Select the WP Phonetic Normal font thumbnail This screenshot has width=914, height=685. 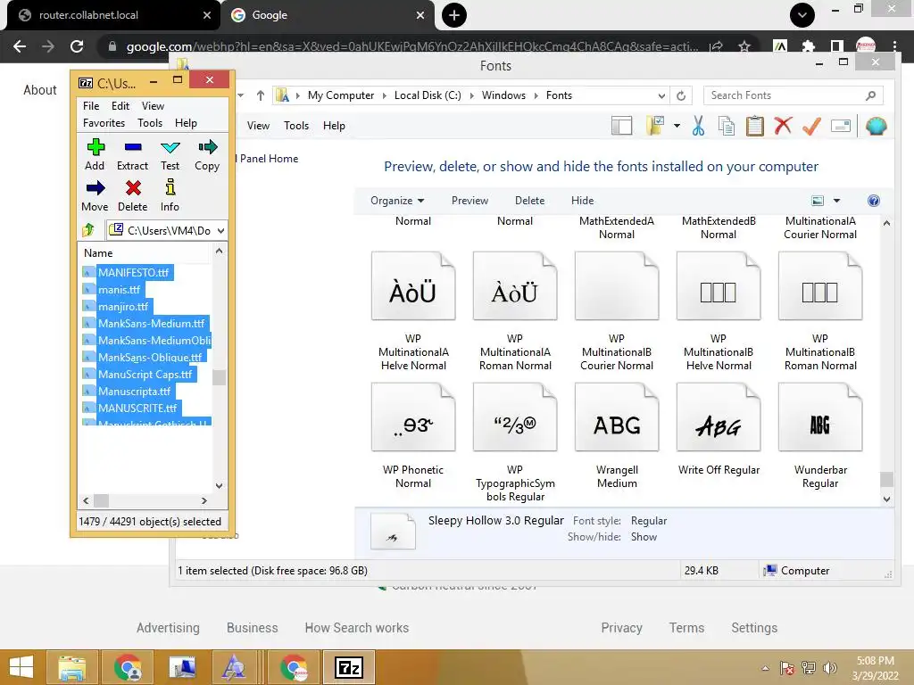tap(412, 417)
